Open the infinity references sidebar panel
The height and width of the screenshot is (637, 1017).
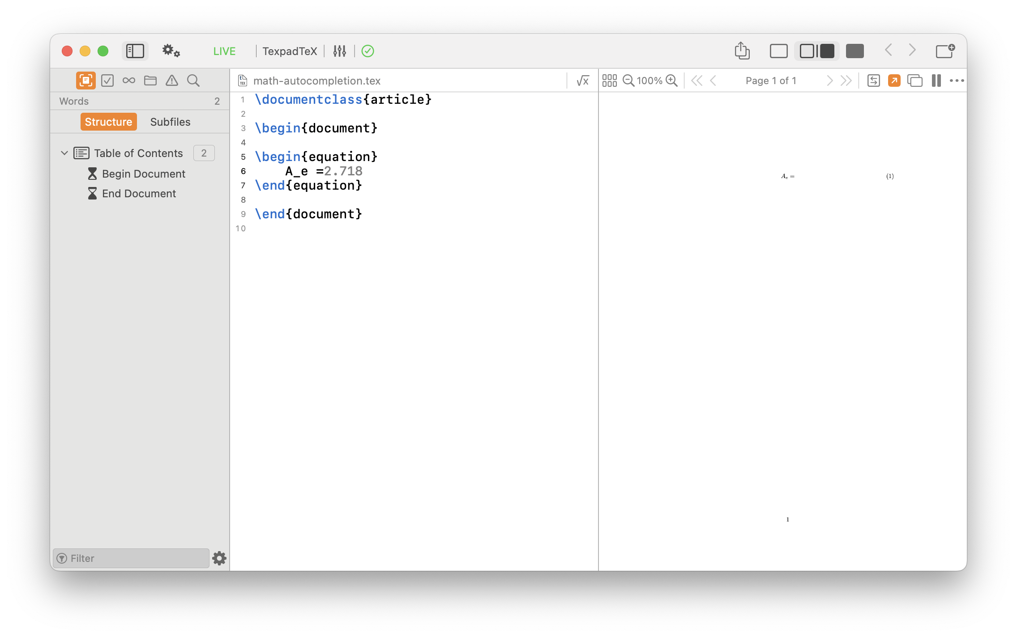[x=129, y=81]
